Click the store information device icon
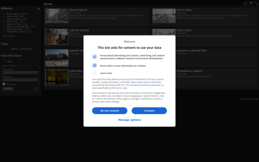Screen dimensions: 259x162 (x=95, y=66)
